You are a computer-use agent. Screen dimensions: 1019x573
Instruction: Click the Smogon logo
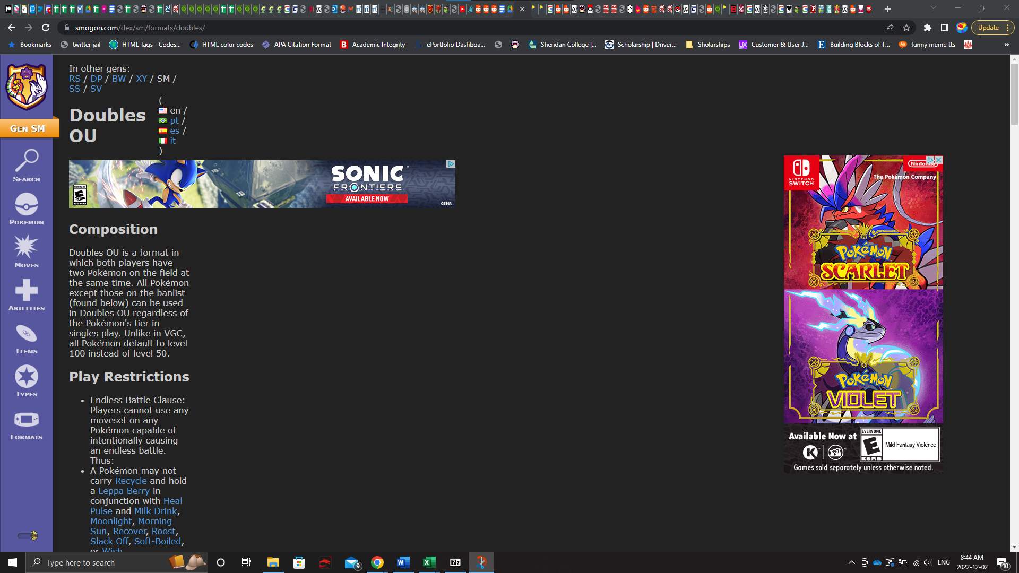[27, 86]
